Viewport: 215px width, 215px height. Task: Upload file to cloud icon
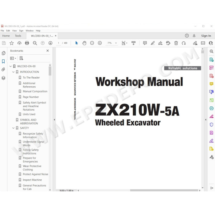tap(19, 43)
